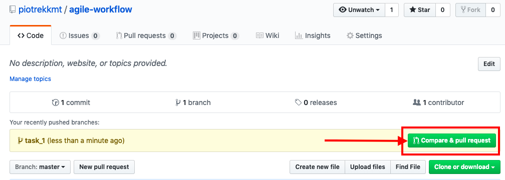
Task: Click the Edit description button
Action: 489,64
